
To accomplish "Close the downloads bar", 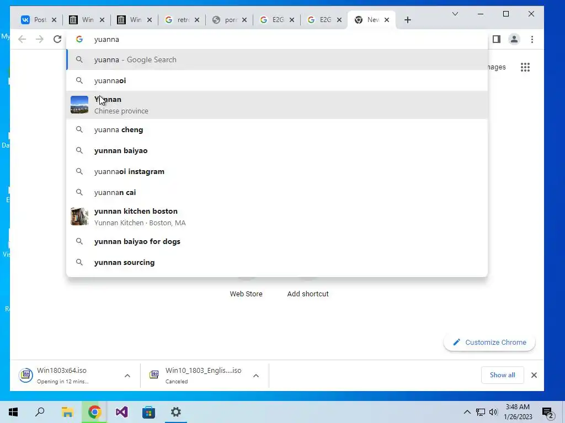I will 534,375.
